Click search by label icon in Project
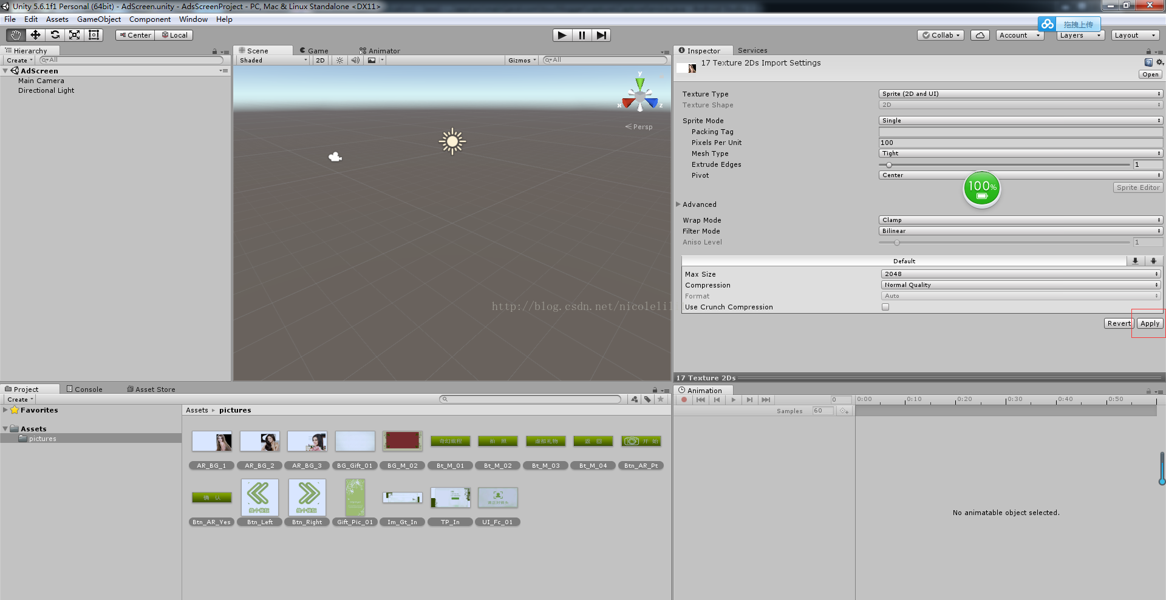Screen dimensions: 1166x600 tap(647, 399)
